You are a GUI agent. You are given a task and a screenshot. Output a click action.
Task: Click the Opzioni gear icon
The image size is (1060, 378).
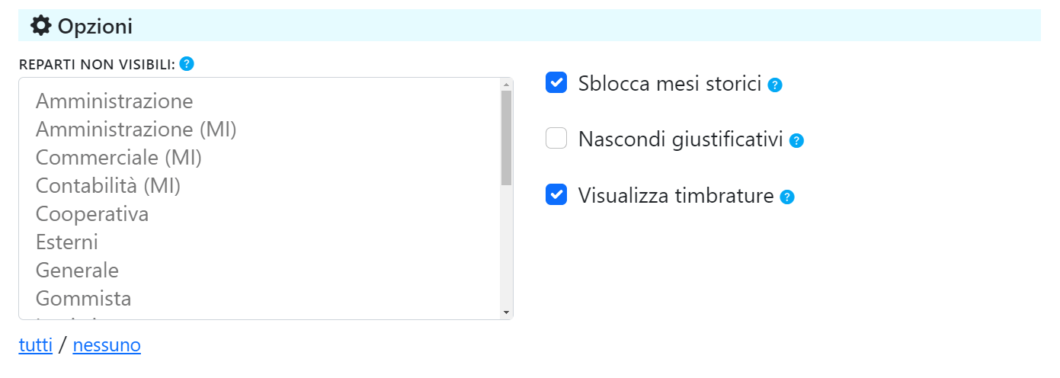[41, 26]
